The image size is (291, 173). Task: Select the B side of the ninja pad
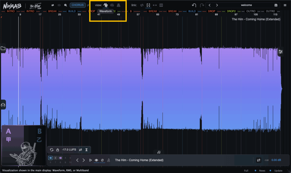point(40,131)
